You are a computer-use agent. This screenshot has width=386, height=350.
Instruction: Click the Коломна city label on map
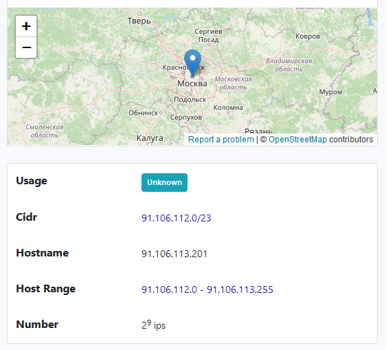point(228,107)
